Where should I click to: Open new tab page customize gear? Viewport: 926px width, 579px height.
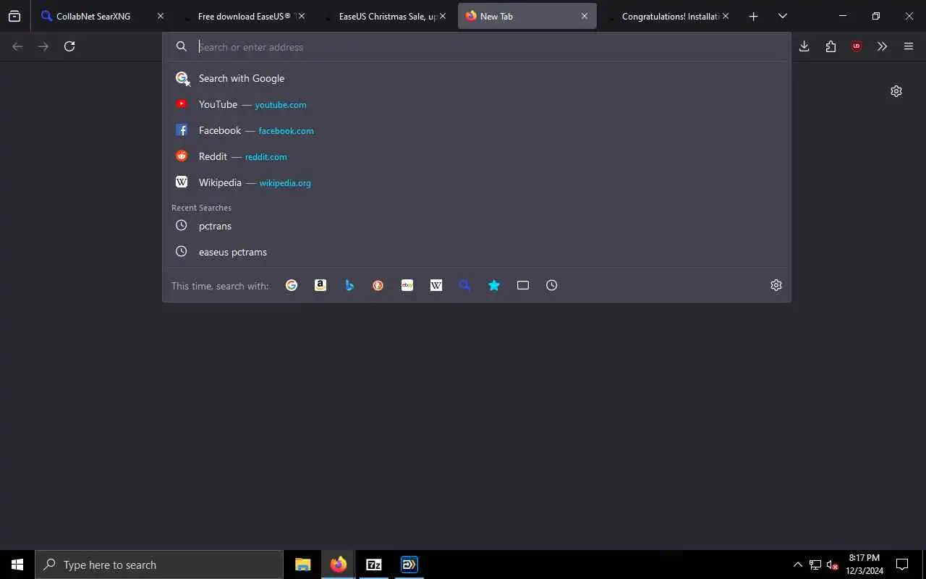point(896,91)
